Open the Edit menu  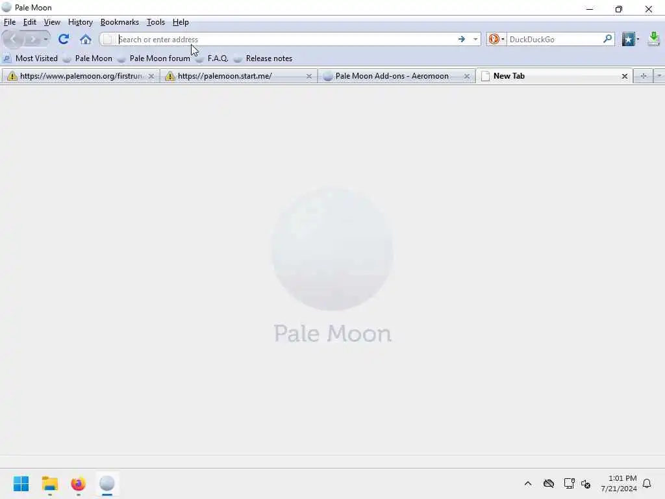(29, 22)
